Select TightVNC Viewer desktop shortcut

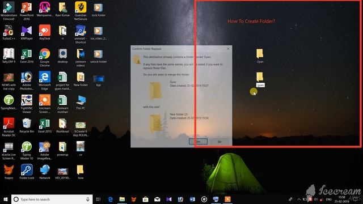[x=27, y=104]
